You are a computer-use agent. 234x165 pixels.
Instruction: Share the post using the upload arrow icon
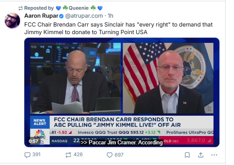(201, 155)
